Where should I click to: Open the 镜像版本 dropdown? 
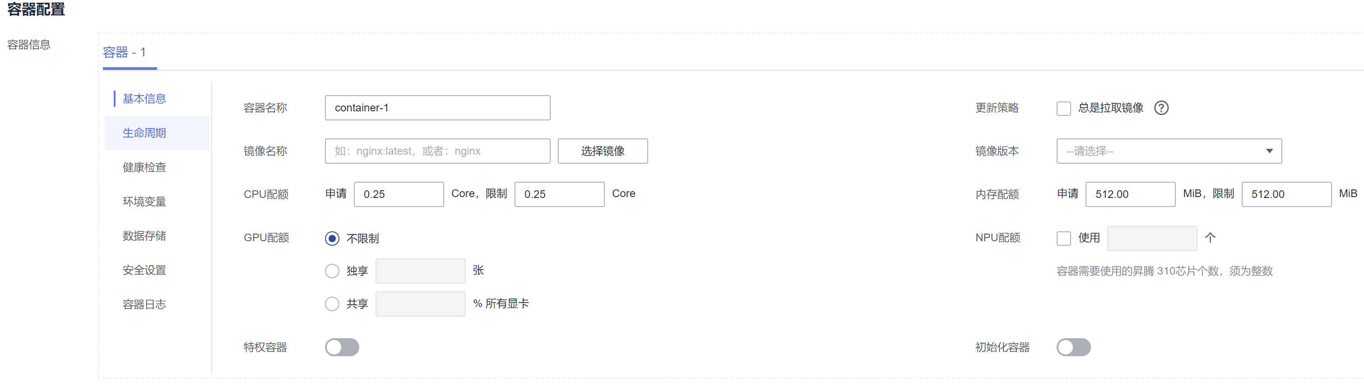(x=1169, y=151)
